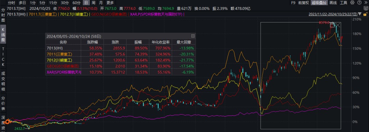The height and width of the screenshot is (132, 369).
Task: Open the help question mark icon
Action: click(x=359, y=3)
